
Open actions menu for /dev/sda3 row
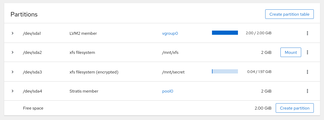click(307, 72)
